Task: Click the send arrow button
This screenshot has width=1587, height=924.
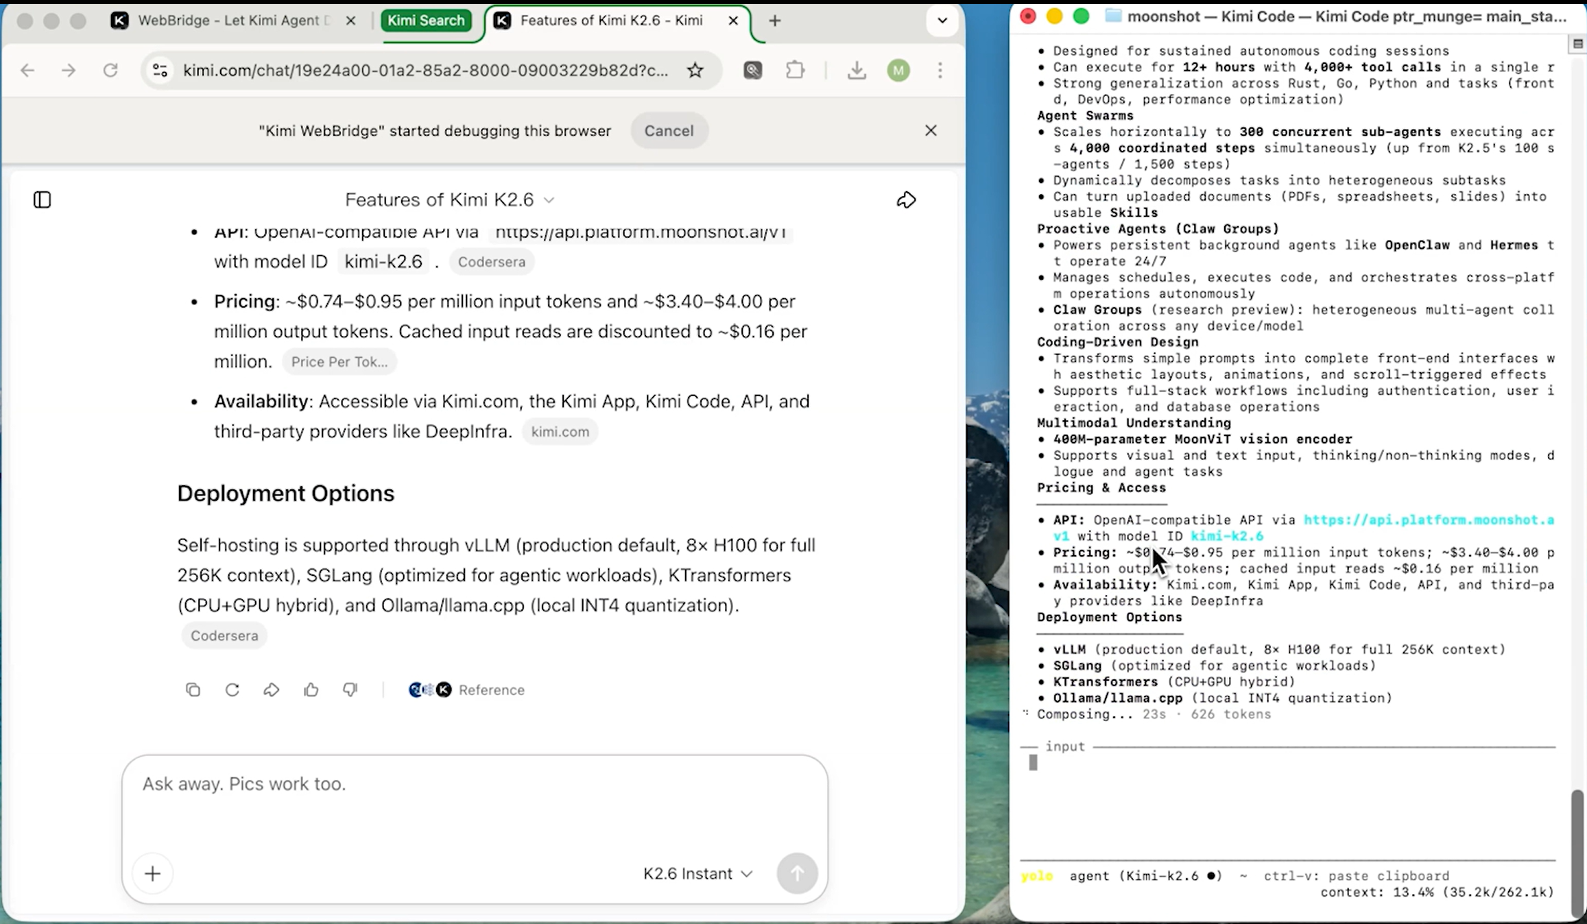Action: [x=797, y=873]
